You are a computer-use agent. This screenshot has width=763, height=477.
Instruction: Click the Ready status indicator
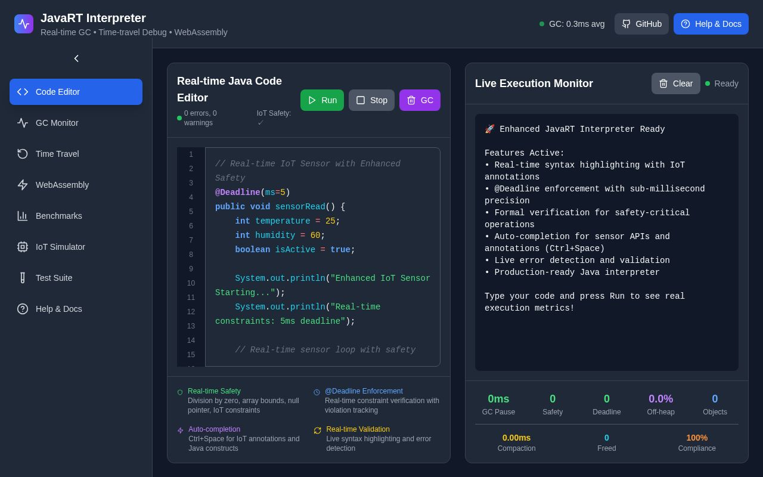click(x=722, y=83)
